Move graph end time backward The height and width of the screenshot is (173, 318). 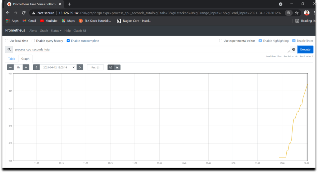(x=36, y=67)
